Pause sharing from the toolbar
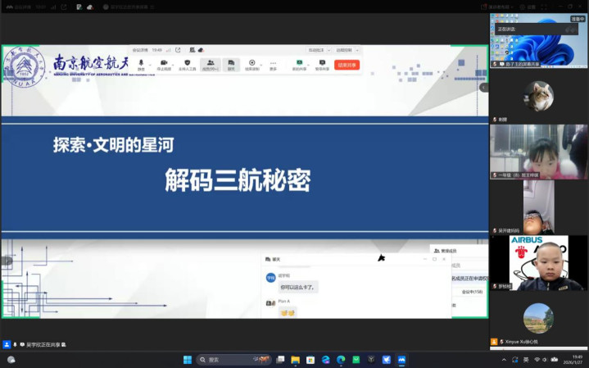This screenshot has width=589, height=368. tap(322, 65)
